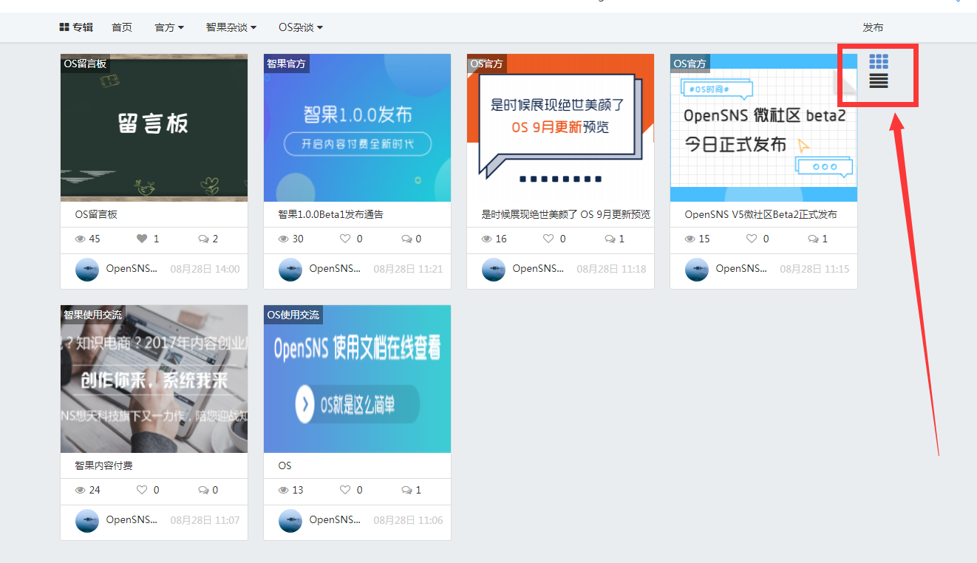This screenshot has height=563, width=977.
Task: Open the 智果1.0.0发布 cover image
Action: click(357, 128)
